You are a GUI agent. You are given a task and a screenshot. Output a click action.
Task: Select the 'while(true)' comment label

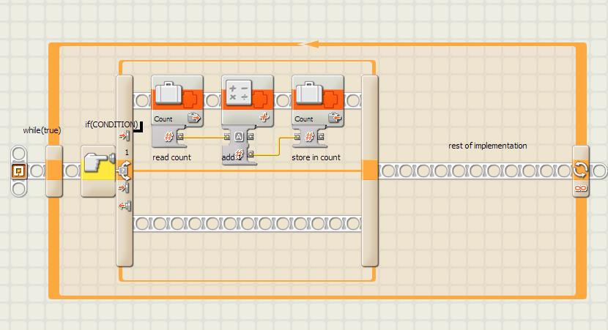(x=41, y=130)
